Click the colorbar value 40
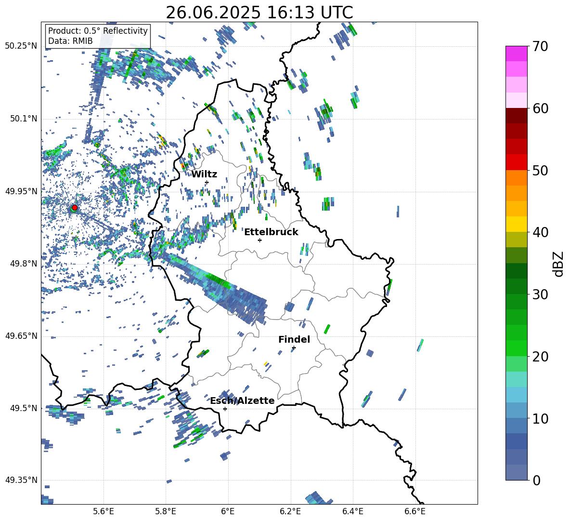 [x=540, y=232]
